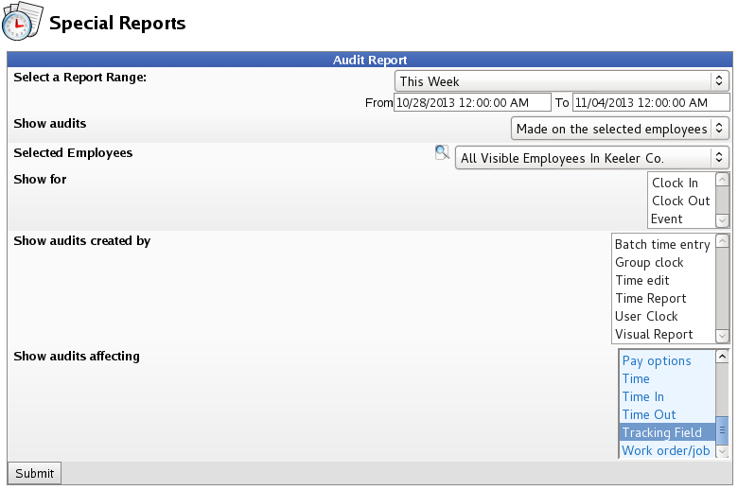This screenshot has height=490, width=738.
Task: Open the Made on the selected employees dropdown
Action: (620, 129)
